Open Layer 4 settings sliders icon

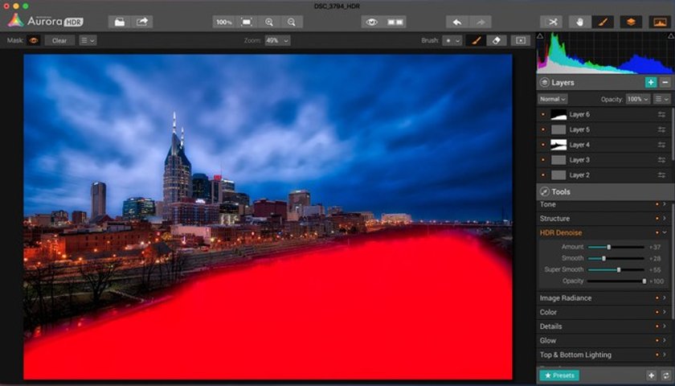pos(661,145)
